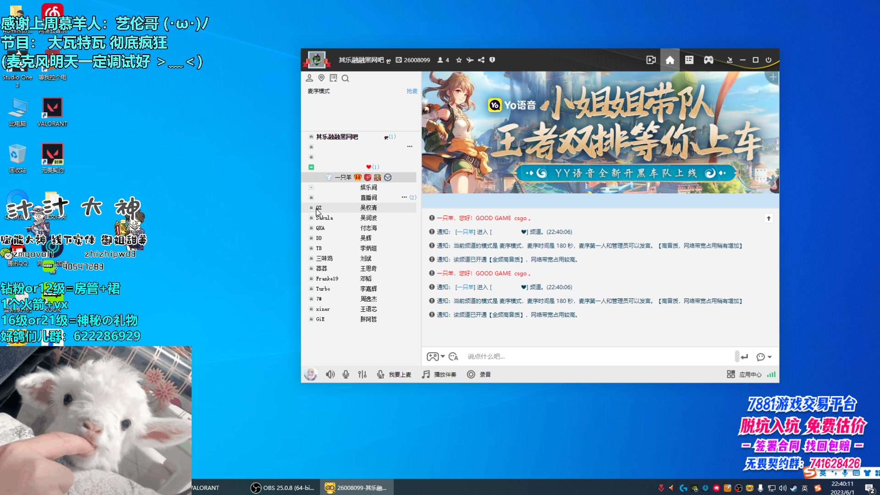880x495 pixels.
Task: Open the channel bulletin icon
Action: pyautogui.click(x=333, y=78)
